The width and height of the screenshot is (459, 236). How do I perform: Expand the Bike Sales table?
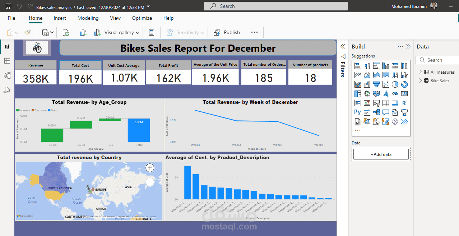[x=421, y=80]
